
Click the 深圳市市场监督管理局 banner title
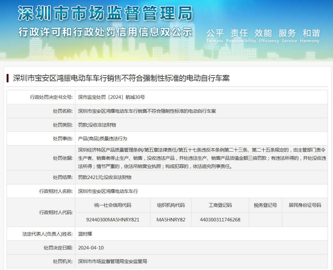tap(105, 13)
